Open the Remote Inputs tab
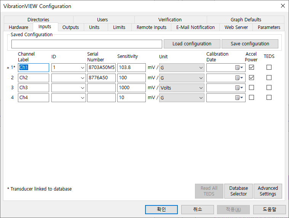 click(152, 27)
